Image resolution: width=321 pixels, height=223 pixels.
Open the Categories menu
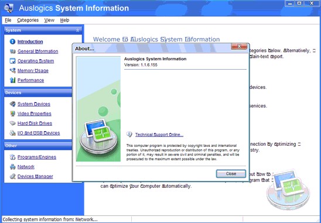tap(28, 20)
